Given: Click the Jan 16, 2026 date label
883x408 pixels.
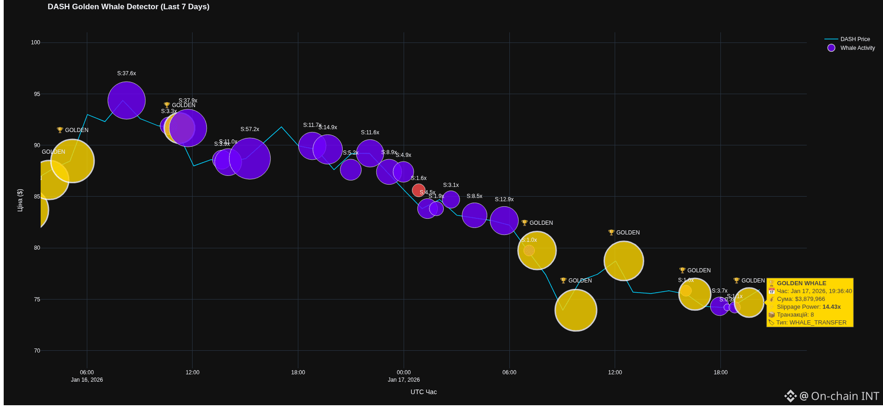Looking at the screenshot, I should [x=87, y=380].
